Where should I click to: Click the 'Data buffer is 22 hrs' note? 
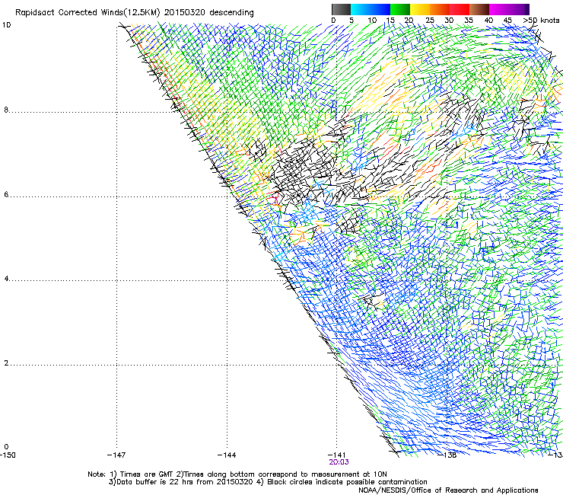point(268,482)
